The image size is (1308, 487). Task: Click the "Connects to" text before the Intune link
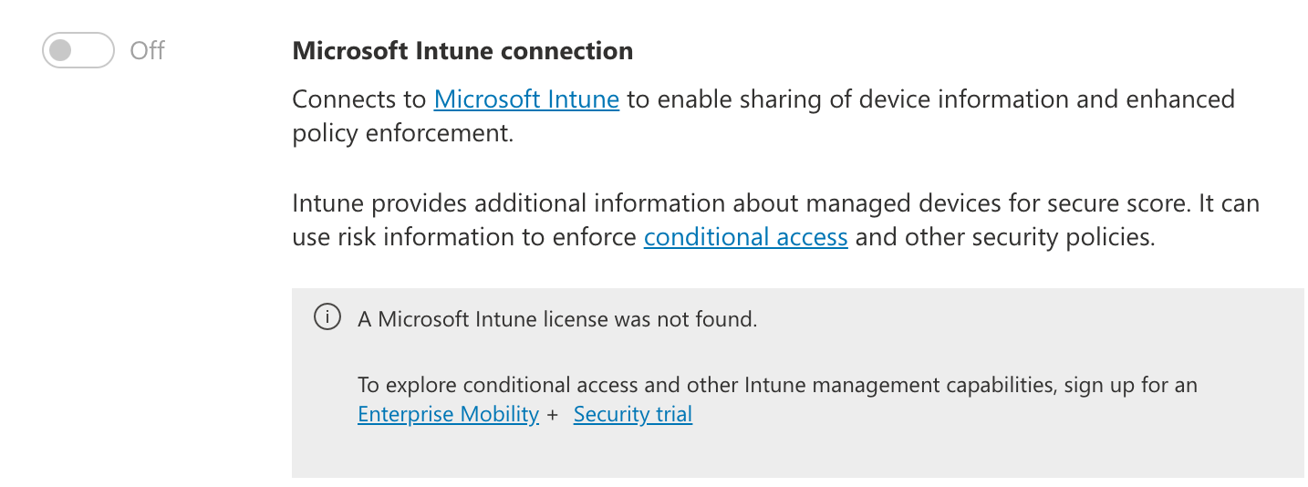click(x=359, y=98)
